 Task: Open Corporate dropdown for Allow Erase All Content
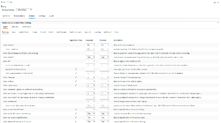90,114
